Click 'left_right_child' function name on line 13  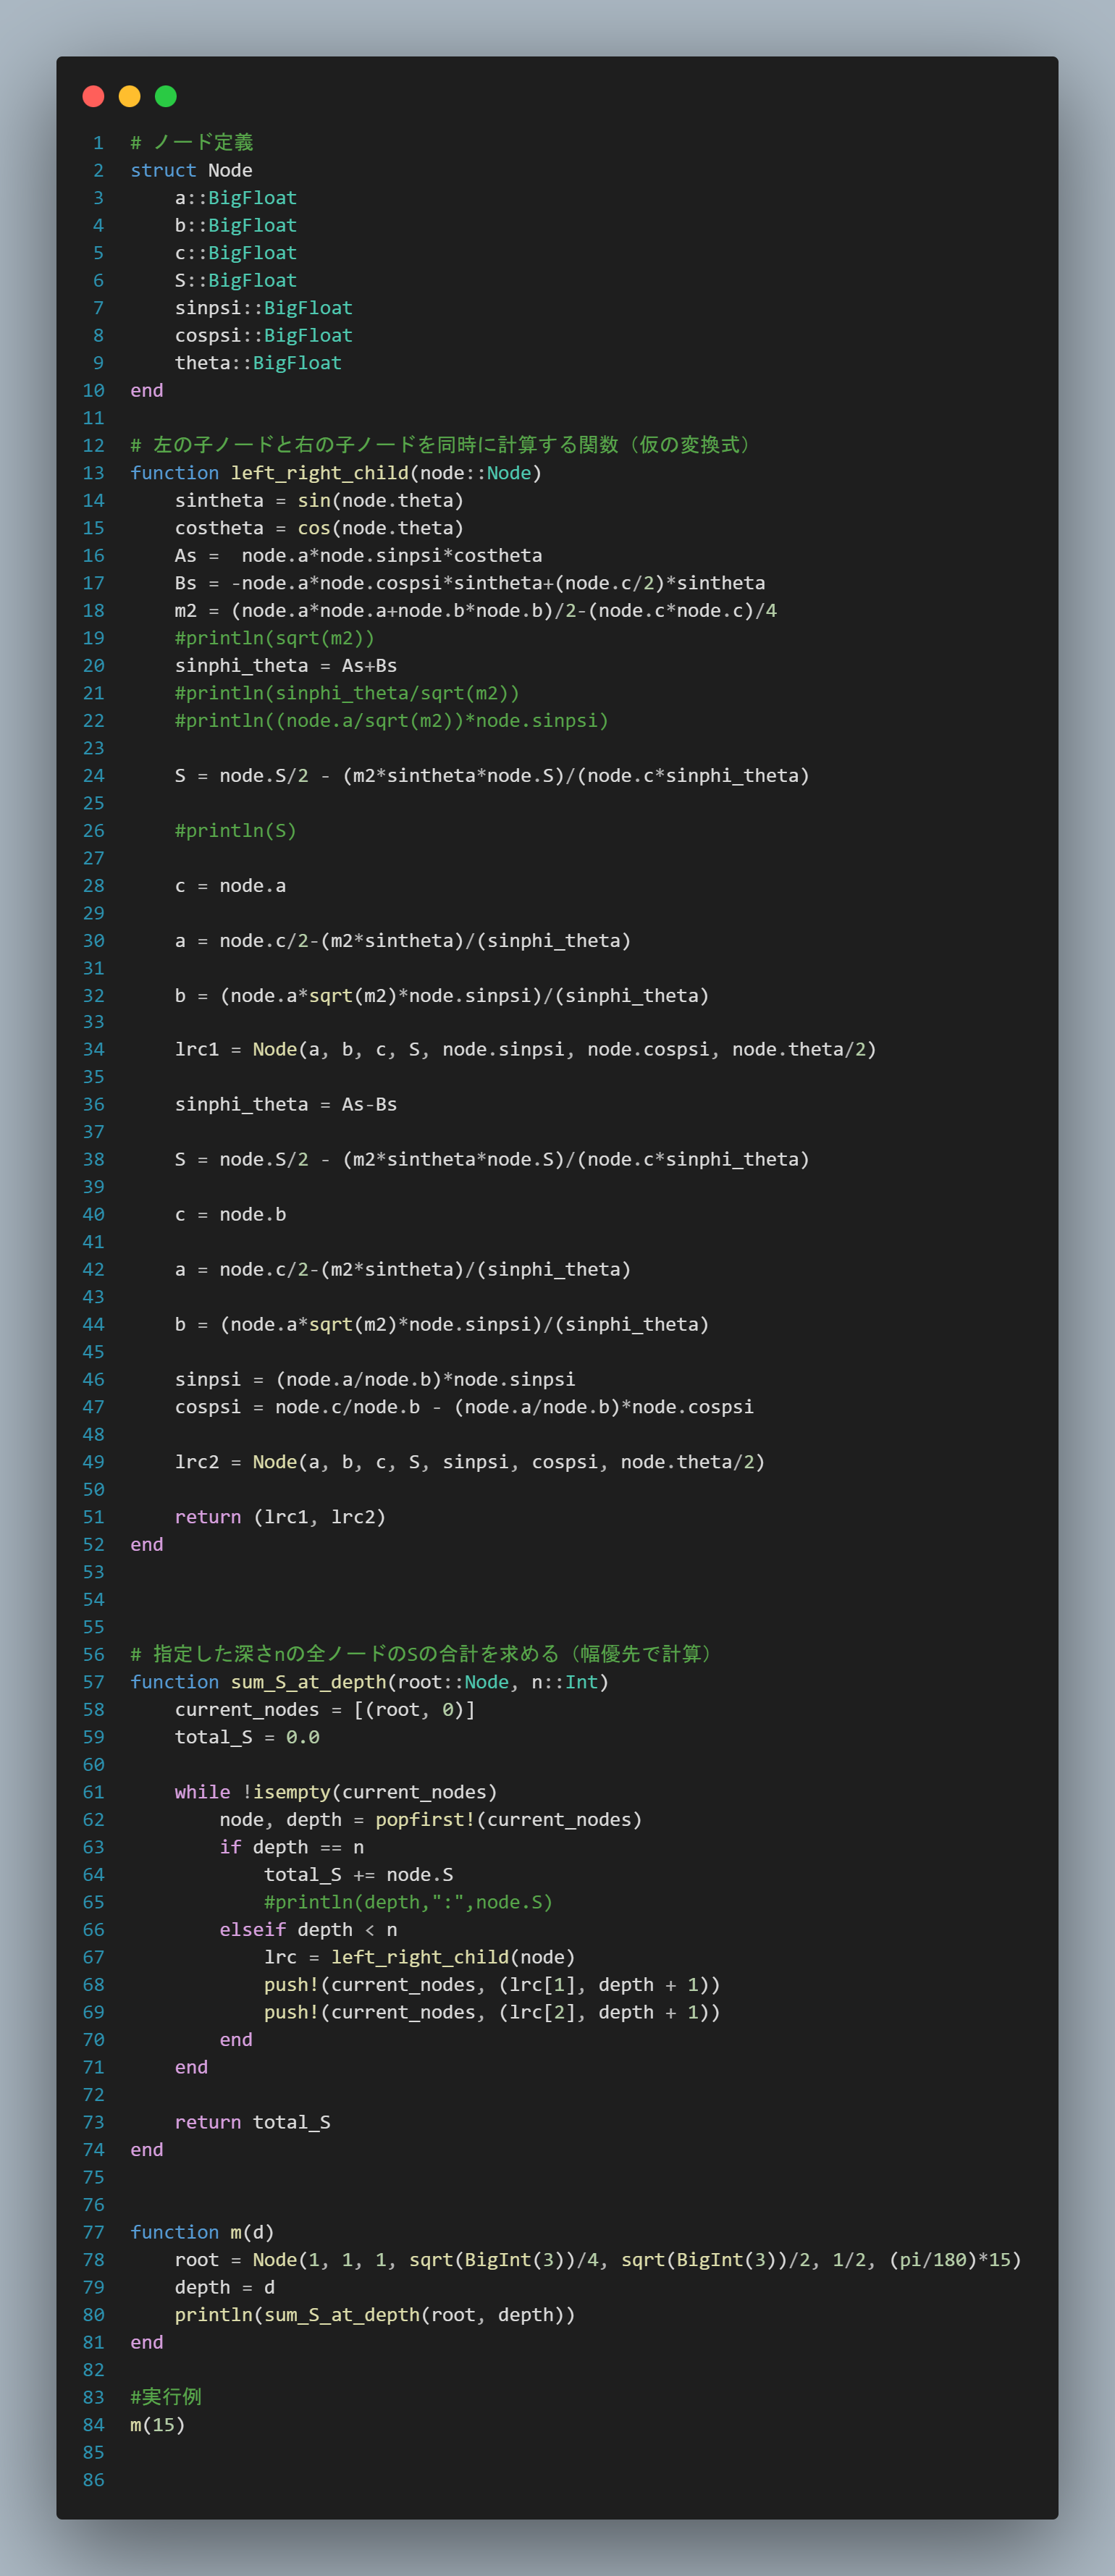[x=319, y=473]
